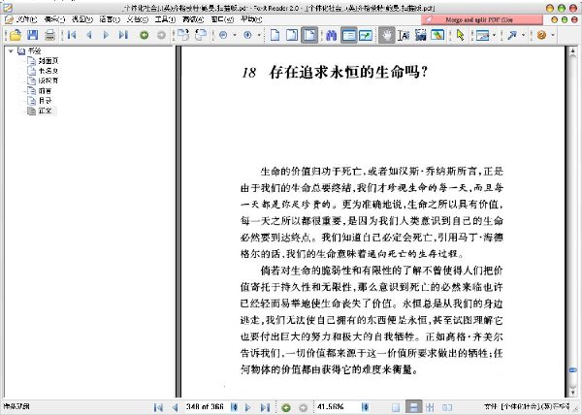The width and height of the screenshot is (582, 415).
Task: Go to next page in top toolbar
Action: point(106,35)
